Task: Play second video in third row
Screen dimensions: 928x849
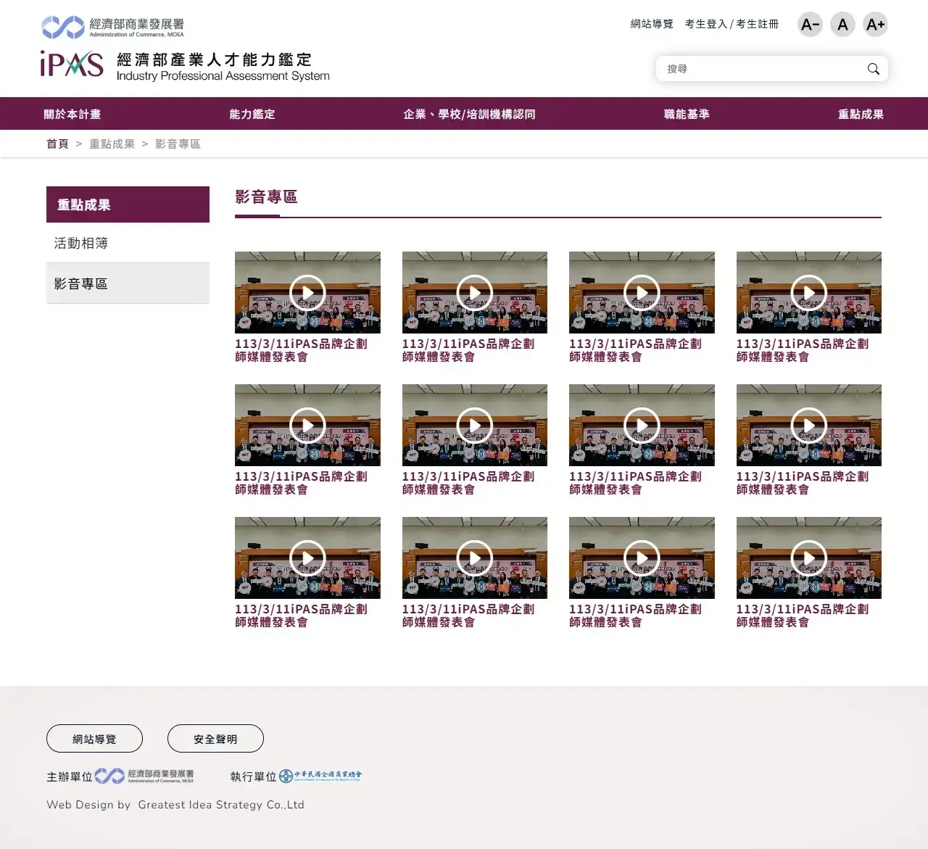Action: [x=475, y=558]
